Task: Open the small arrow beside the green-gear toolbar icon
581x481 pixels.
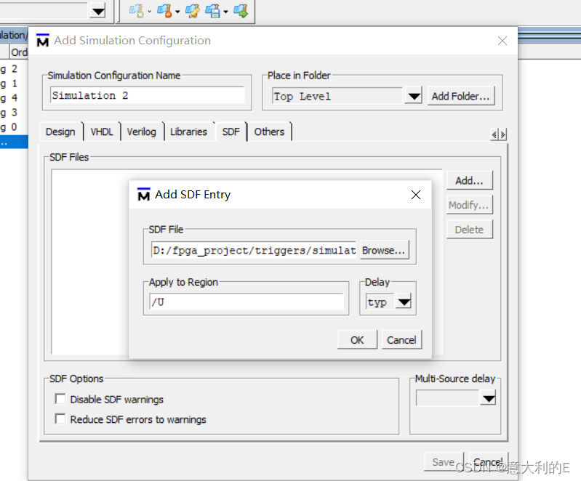Action: (149, 12)
